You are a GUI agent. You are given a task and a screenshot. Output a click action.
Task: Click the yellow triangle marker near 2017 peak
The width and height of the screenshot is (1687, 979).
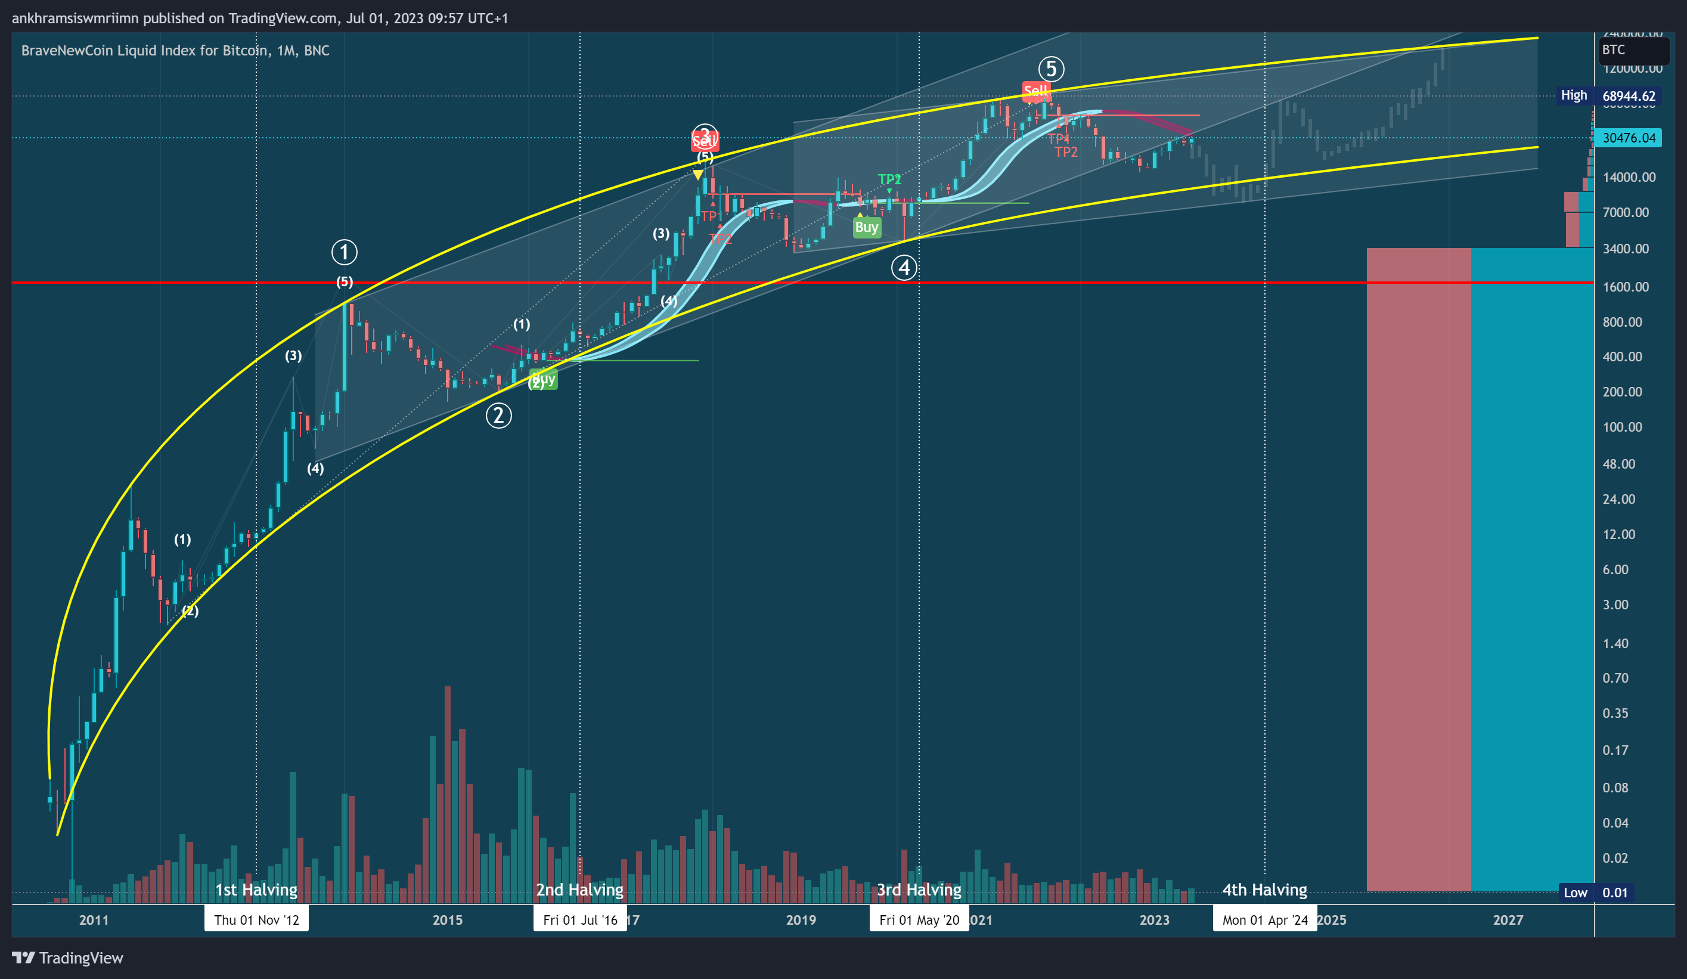[x=698, y=175]
